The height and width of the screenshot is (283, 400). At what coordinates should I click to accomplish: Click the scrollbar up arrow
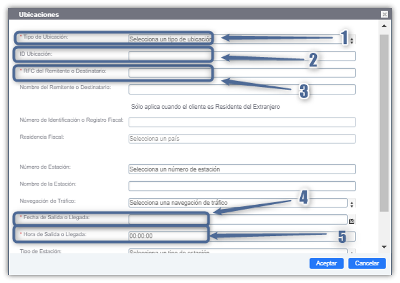click(x=384, y=26)
